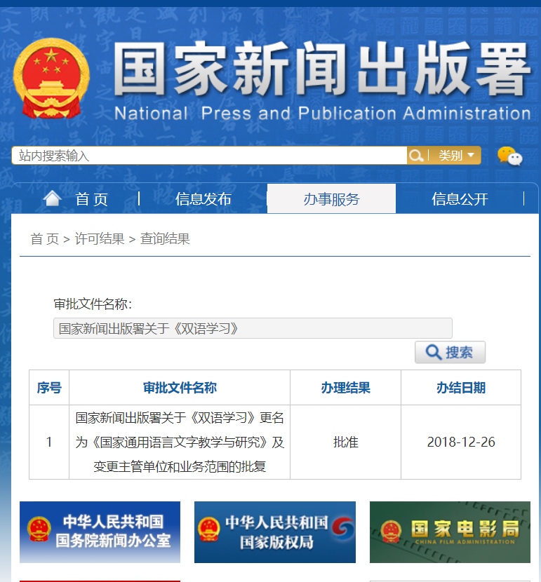541x582 pixels.
Task: Click 查询结果 in the breadcrumb
Action: pyautogui.click(x=165, y=238)
